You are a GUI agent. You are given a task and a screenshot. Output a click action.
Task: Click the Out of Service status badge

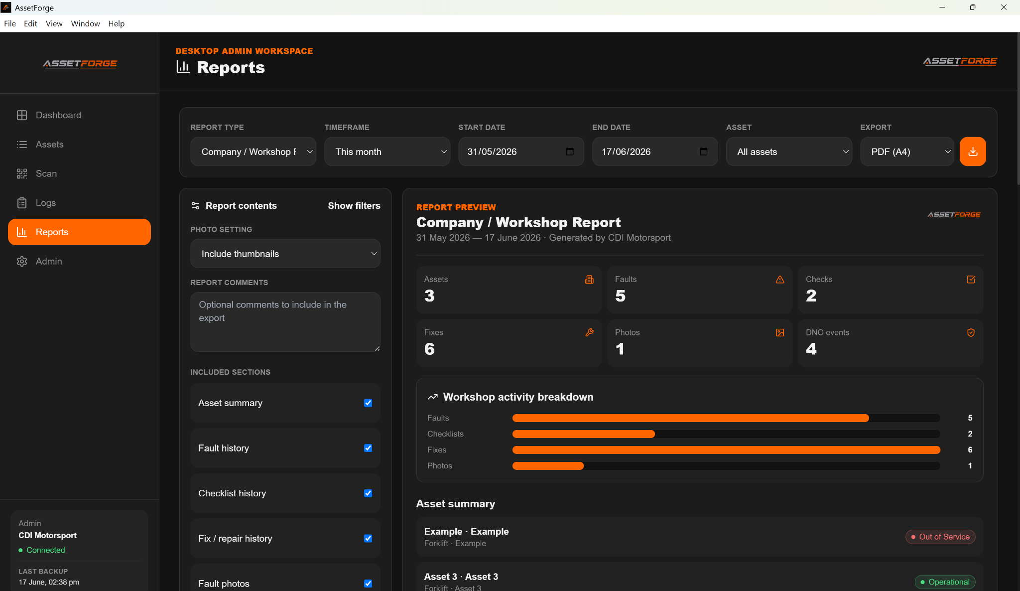940,537
